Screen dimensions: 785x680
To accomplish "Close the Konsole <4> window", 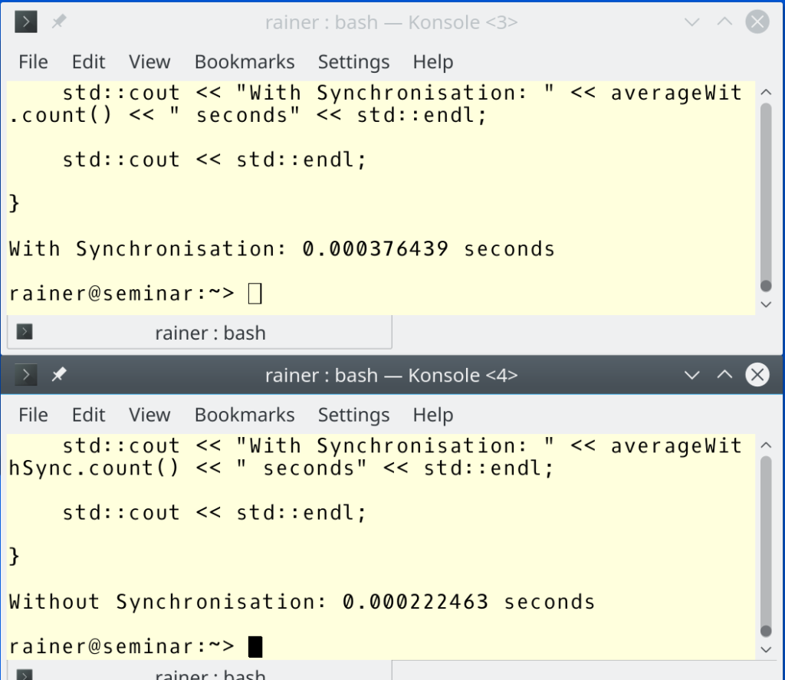I will click(x=757, y=375).
